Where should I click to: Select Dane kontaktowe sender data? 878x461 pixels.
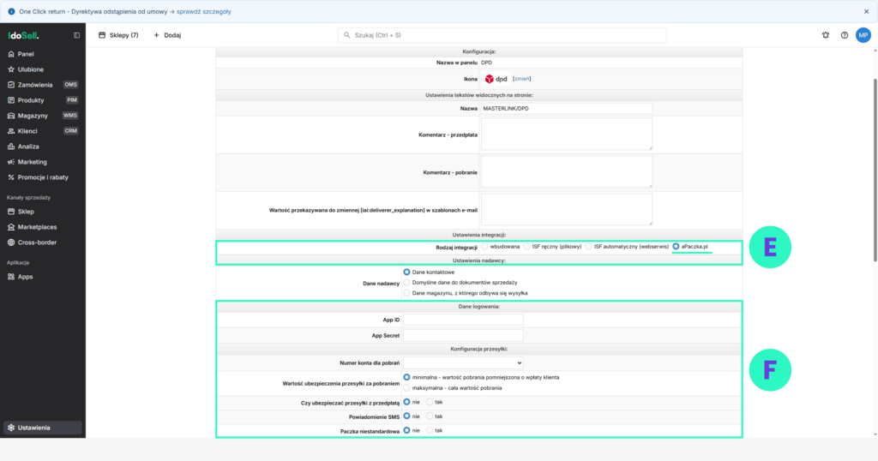point(406,272)
